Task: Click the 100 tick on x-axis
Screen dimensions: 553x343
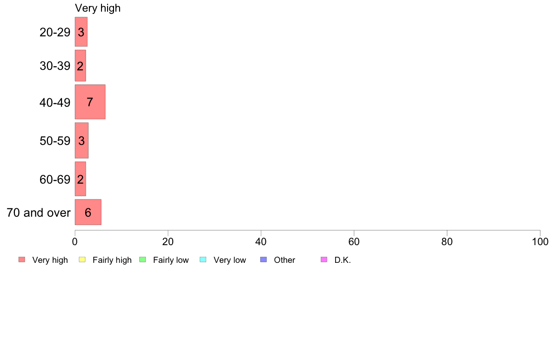Action: tap(540, 241)
